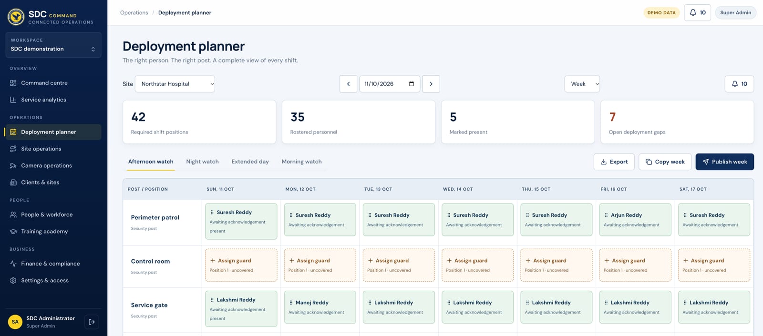Grab handle on Suresh Reddy Sun 11 Oct card
Image resolution: width=763 pixels, height=336 pixels.
[212, 213]
